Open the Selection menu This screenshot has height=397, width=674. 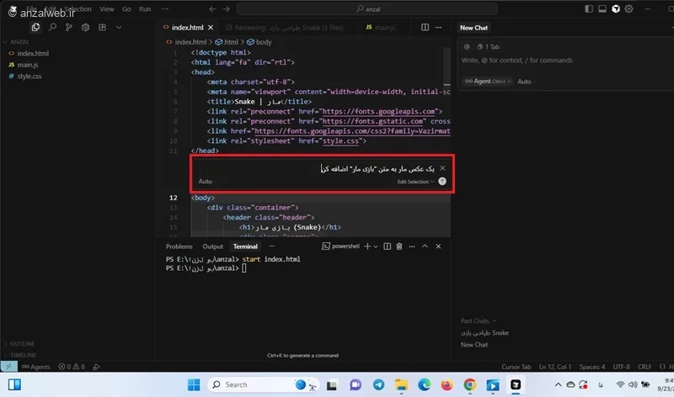coord(78,9)
